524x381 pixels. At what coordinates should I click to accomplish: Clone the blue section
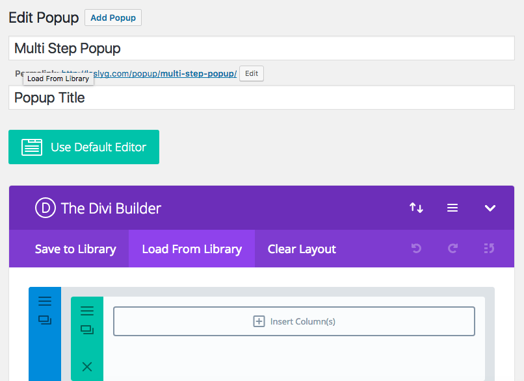45,320
